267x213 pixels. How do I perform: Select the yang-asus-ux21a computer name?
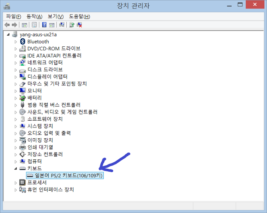pyautogui.click(x=38, y=34)
